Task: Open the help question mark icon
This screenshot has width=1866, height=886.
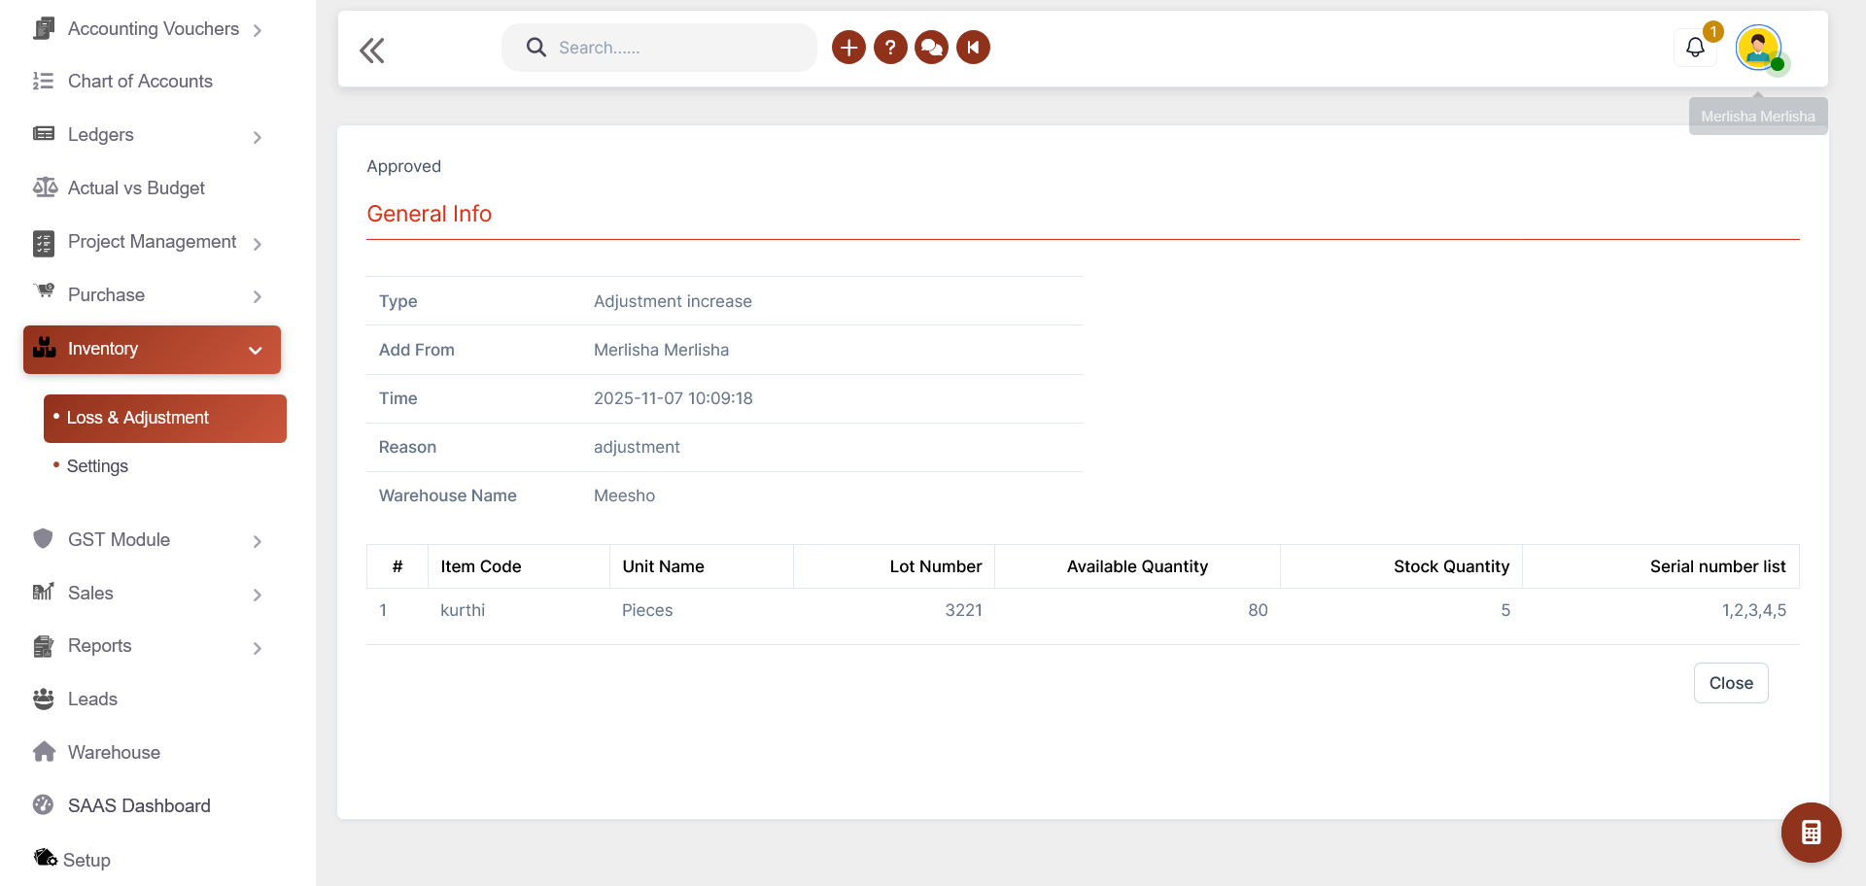Action: [890, 48]
